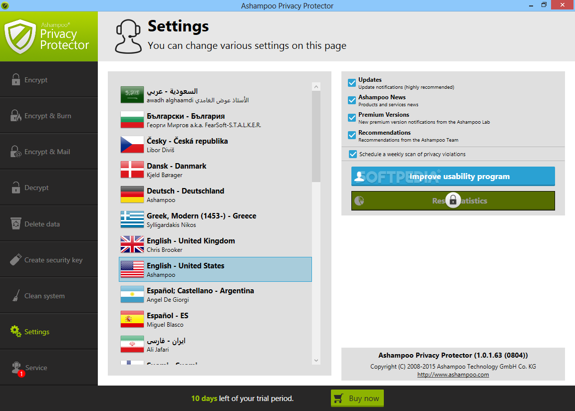
Task: Click the Decrypt open-lock icon
Action: tap(16, 187)
